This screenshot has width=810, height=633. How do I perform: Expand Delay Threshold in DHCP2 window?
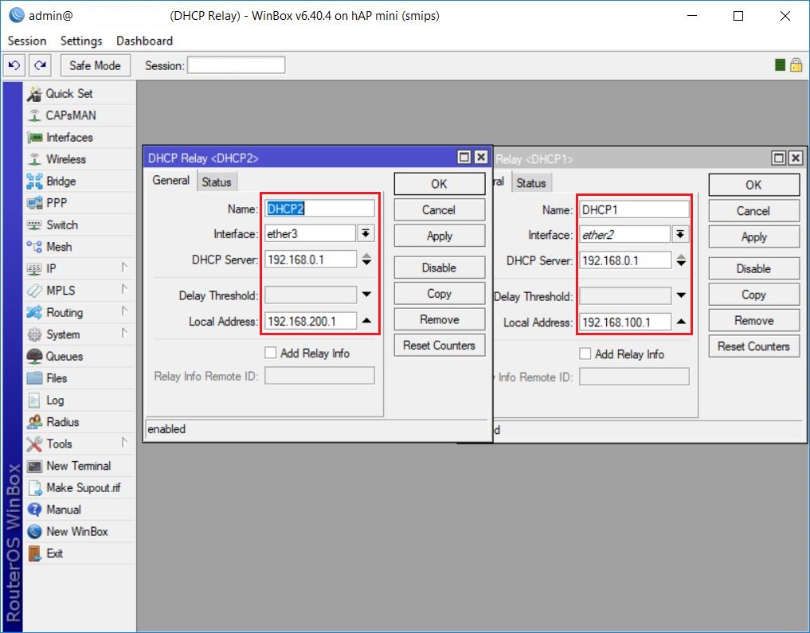367,295
